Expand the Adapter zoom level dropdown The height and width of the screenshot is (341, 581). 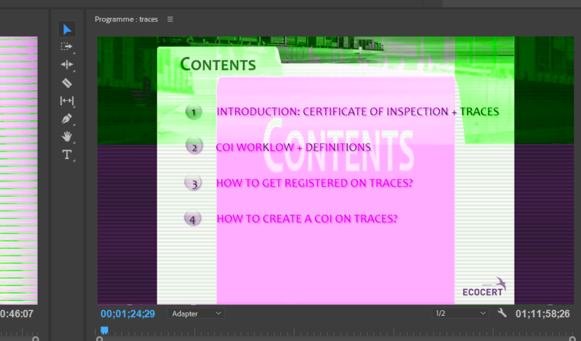(x=197, y=313)
